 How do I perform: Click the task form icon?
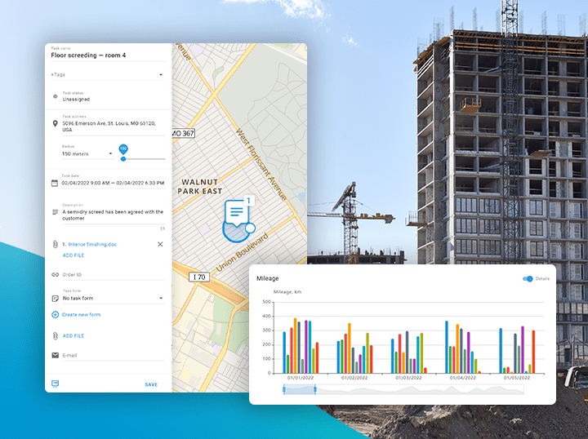point(56,298)
